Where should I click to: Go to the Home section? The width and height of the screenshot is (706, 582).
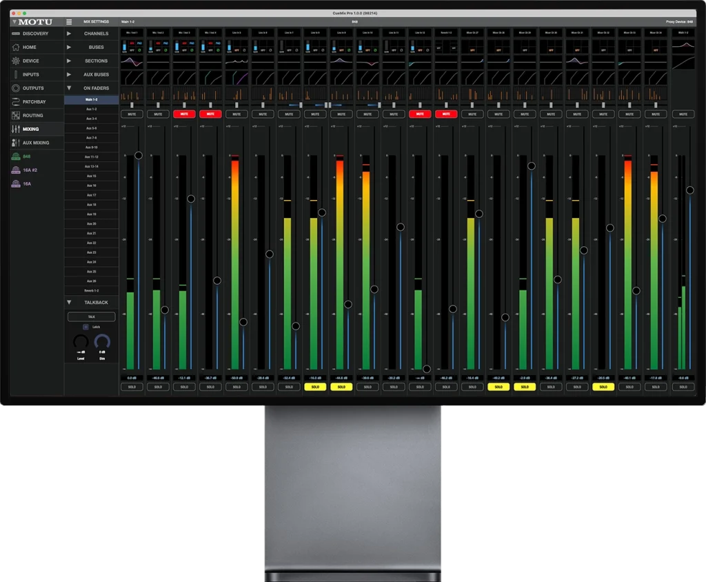(x=29, y=47)
